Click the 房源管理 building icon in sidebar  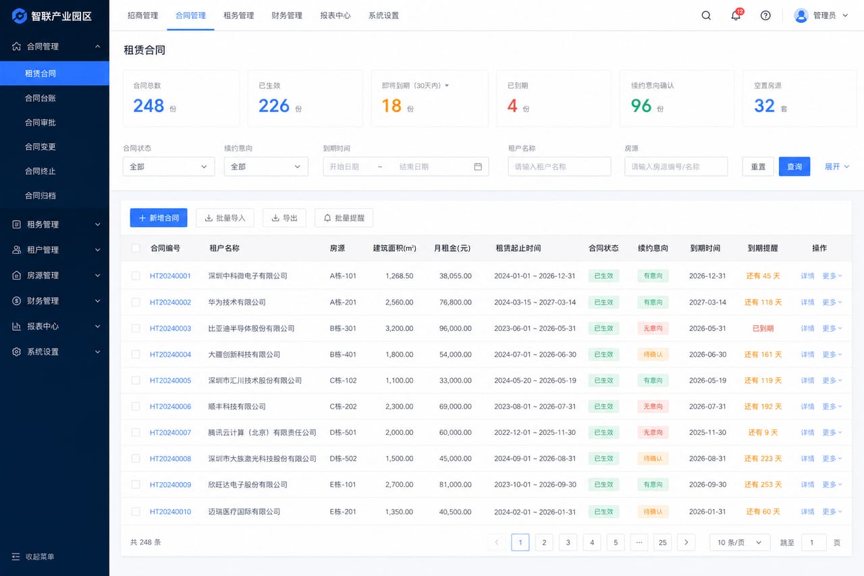(17, 276)
